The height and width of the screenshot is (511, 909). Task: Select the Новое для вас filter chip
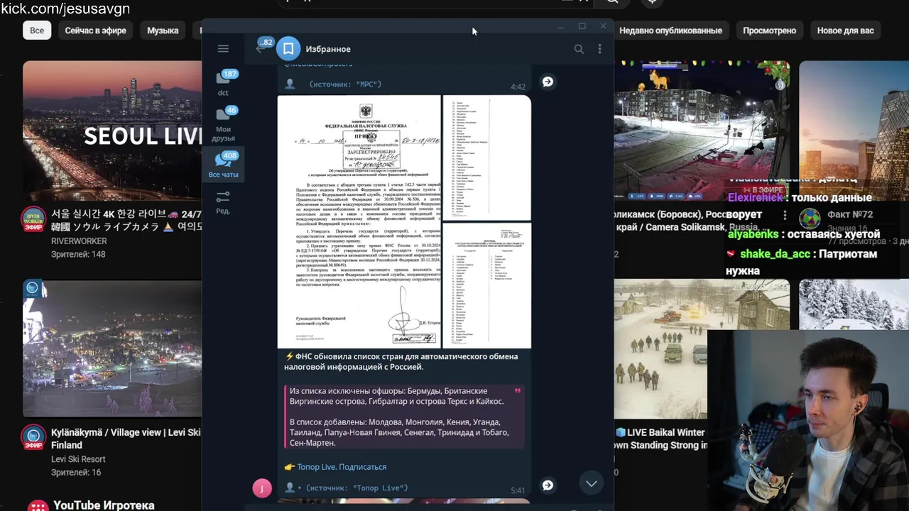tap(845, 31)
